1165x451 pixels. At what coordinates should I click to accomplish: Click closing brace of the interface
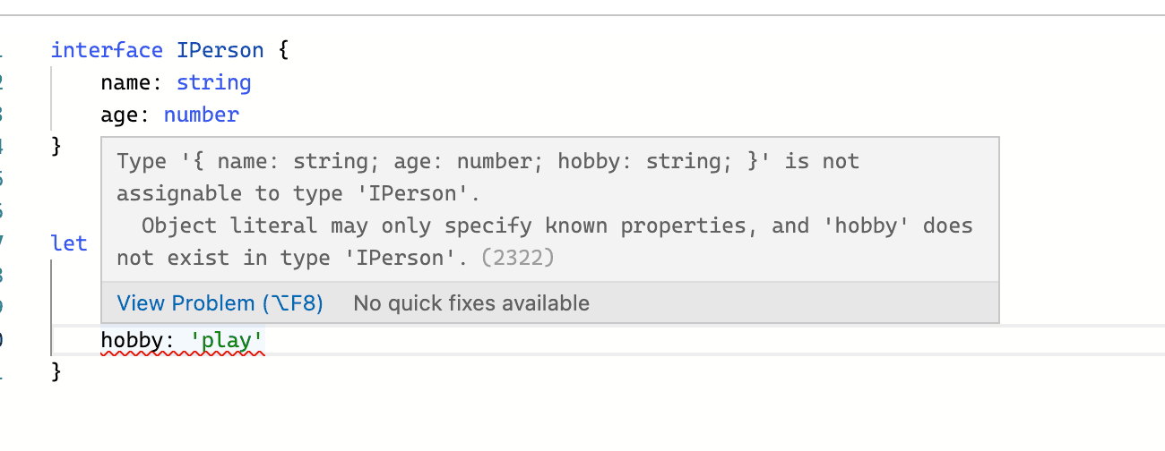[56, 146]
